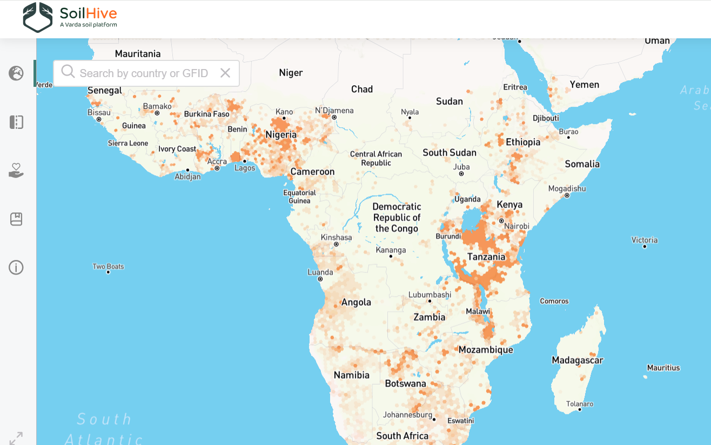This screenshot has width=711, height=445.
Task: Click the SoilHive hexagon logo
Action: click(38, 17)
